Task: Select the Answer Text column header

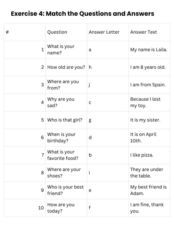Action: 143,32
